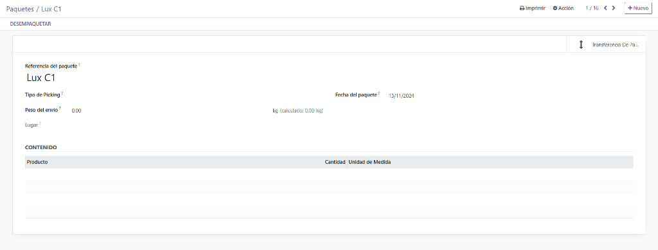This screenshot has width=658, height=250.
Task: Edit the Fecha del paquete date 13/11/2024
Action: point(402,96)
